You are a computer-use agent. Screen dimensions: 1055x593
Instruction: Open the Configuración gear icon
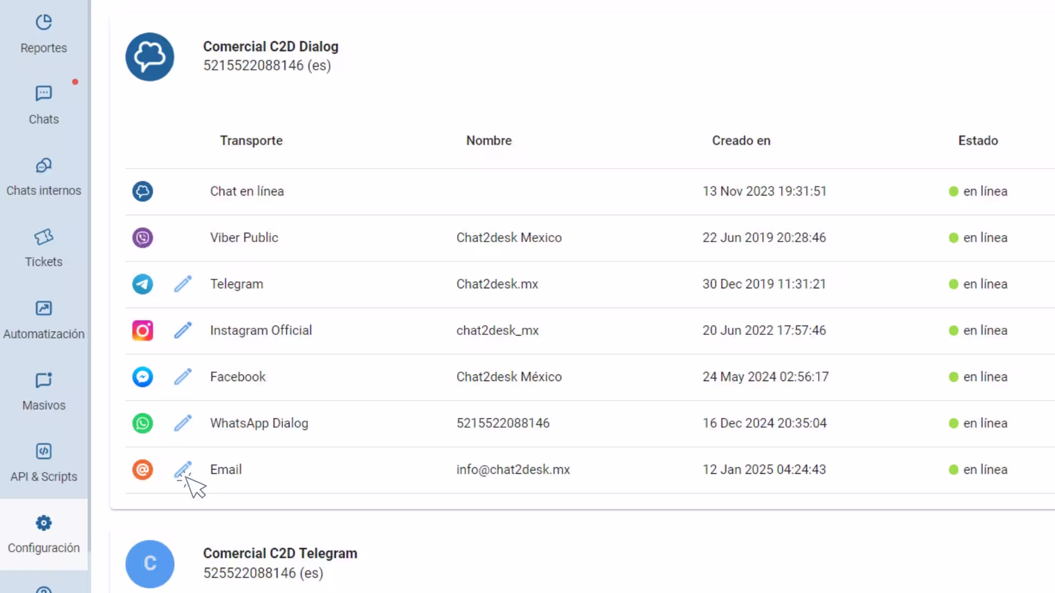click(x=44, y=523)
